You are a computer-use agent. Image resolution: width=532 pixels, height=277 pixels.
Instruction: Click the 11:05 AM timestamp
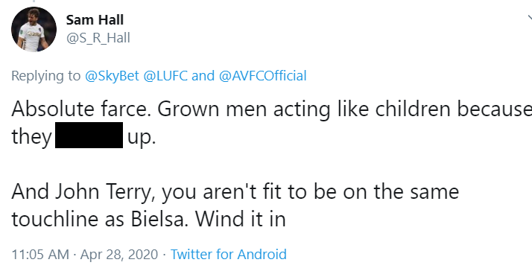pos(40,254)
